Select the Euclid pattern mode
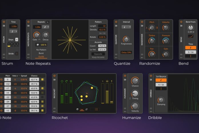 (x=41, y=57)
